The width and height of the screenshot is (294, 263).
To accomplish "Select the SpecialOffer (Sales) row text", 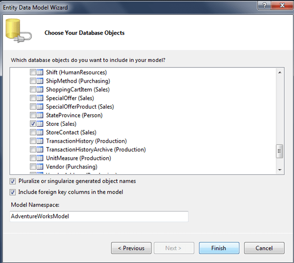I will pyautogui.click(x=70, y=98).
